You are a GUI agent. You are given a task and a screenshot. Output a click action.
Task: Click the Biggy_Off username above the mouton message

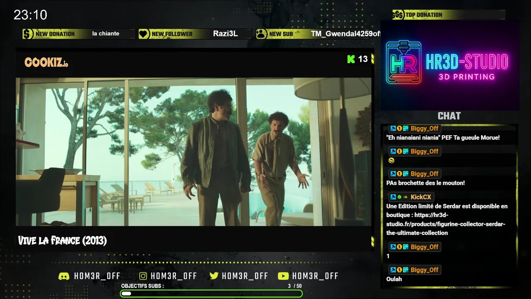(x=424, y=174)
